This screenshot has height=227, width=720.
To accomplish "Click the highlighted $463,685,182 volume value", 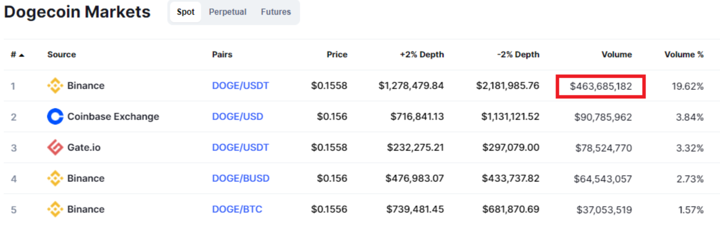I will (601, 86).
